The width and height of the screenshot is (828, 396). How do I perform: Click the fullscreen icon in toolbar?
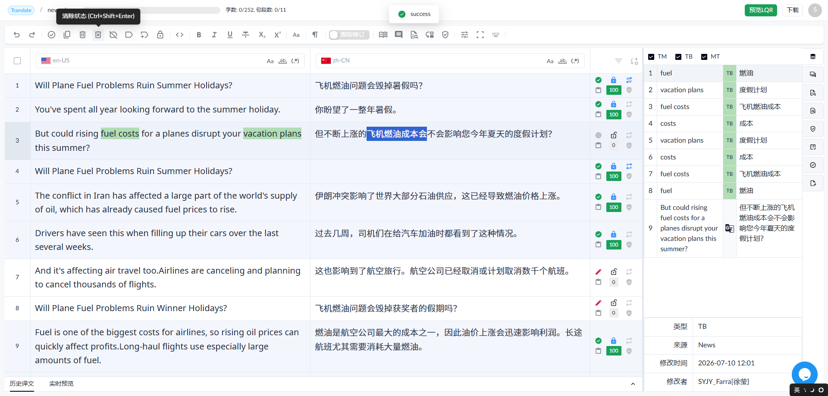(x=480, y=35)
